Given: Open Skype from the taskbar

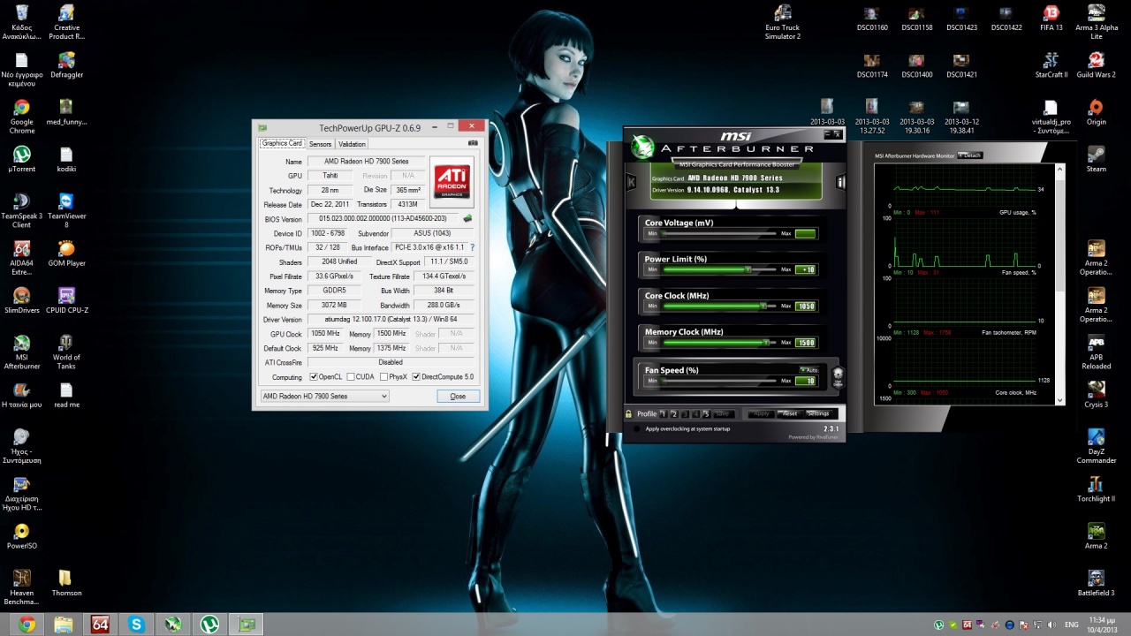Looking at the screenshot, I should coord(136,625).
